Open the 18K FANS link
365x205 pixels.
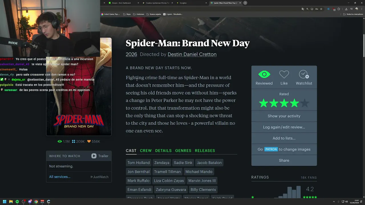[309, 177]
